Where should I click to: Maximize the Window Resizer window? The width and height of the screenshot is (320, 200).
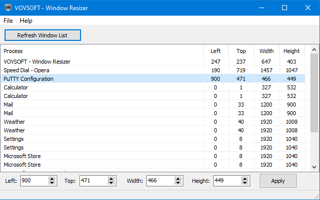pyautogui.click(x=285, y=8)
